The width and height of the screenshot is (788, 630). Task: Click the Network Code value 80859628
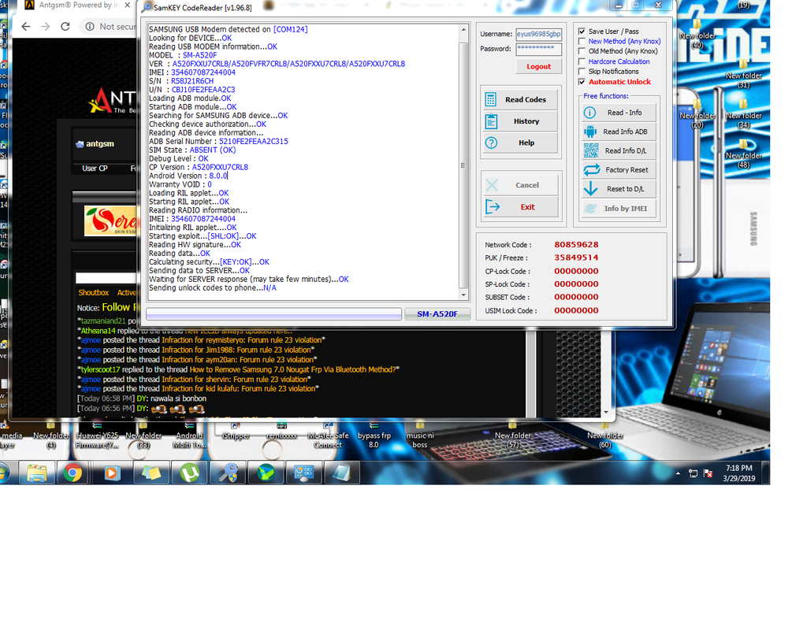(577, 245)
